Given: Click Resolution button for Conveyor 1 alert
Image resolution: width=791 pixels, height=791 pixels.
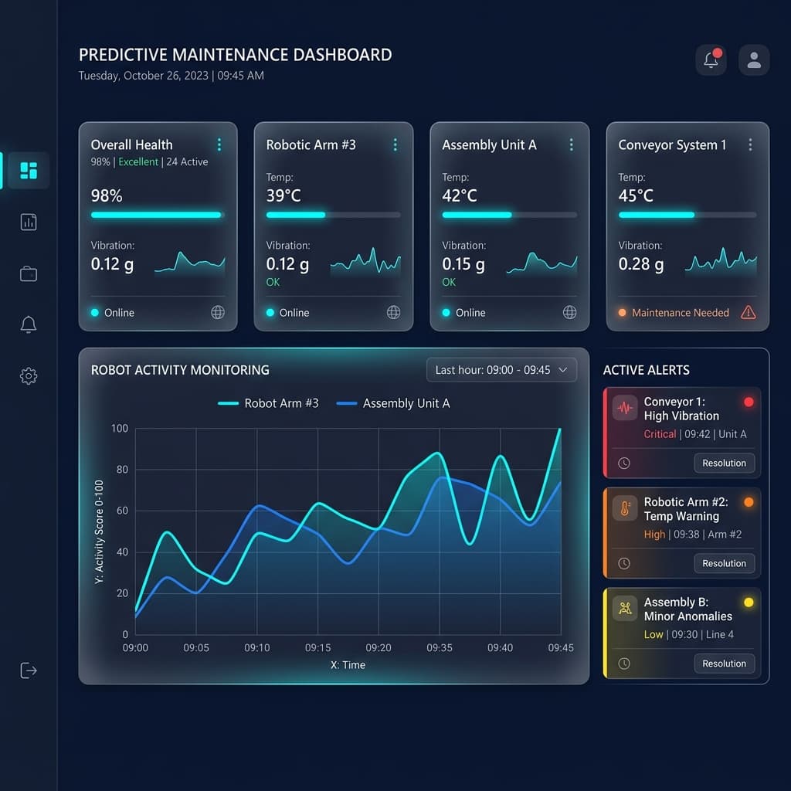Looking at the screenshot, I should (x=724, y=463).
